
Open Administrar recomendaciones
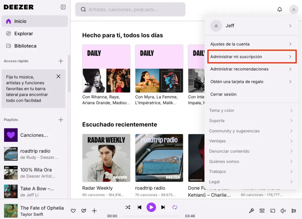click(251, 69)
